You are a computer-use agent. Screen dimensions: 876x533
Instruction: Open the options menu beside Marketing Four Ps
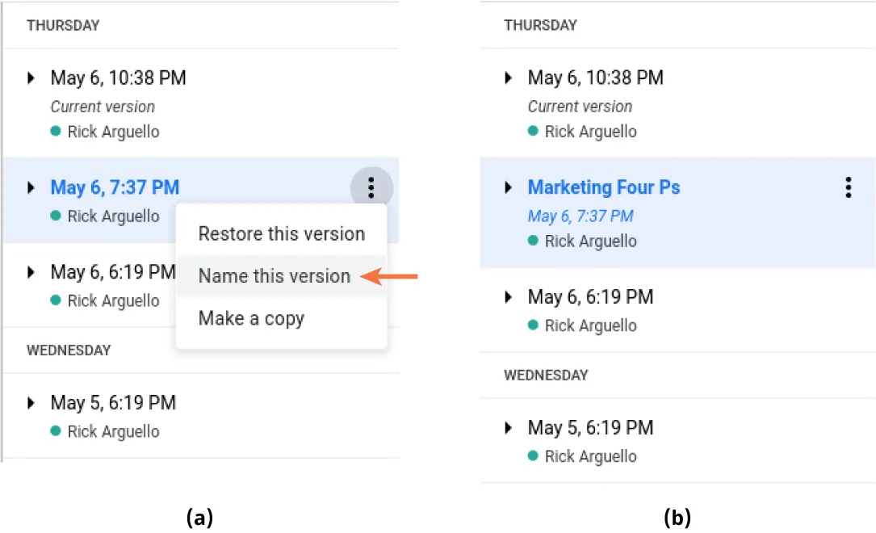[x=848, y=187]
